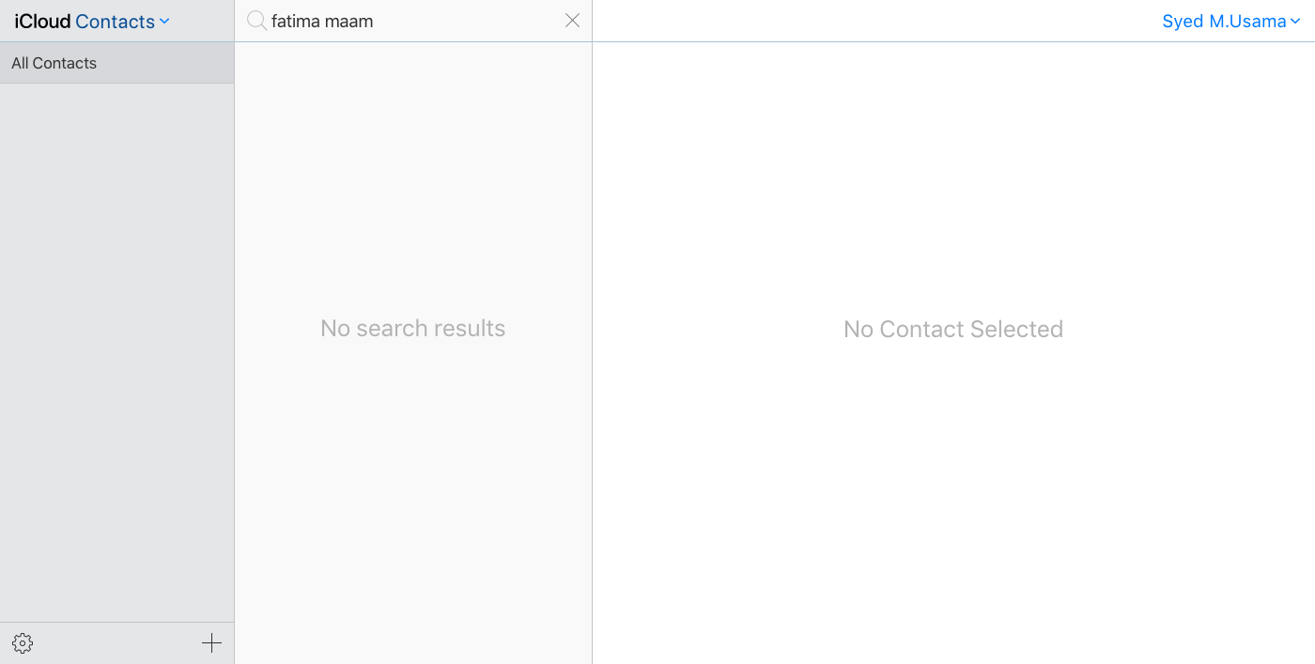Click empty sidebar area below All Contacts
This screenshot has width=1315, height=664.
pyautogui.click(x=116, y=347)
